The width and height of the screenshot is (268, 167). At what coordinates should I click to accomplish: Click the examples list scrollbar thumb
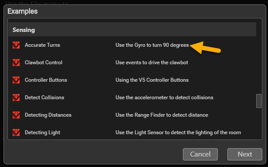point(259,101)
